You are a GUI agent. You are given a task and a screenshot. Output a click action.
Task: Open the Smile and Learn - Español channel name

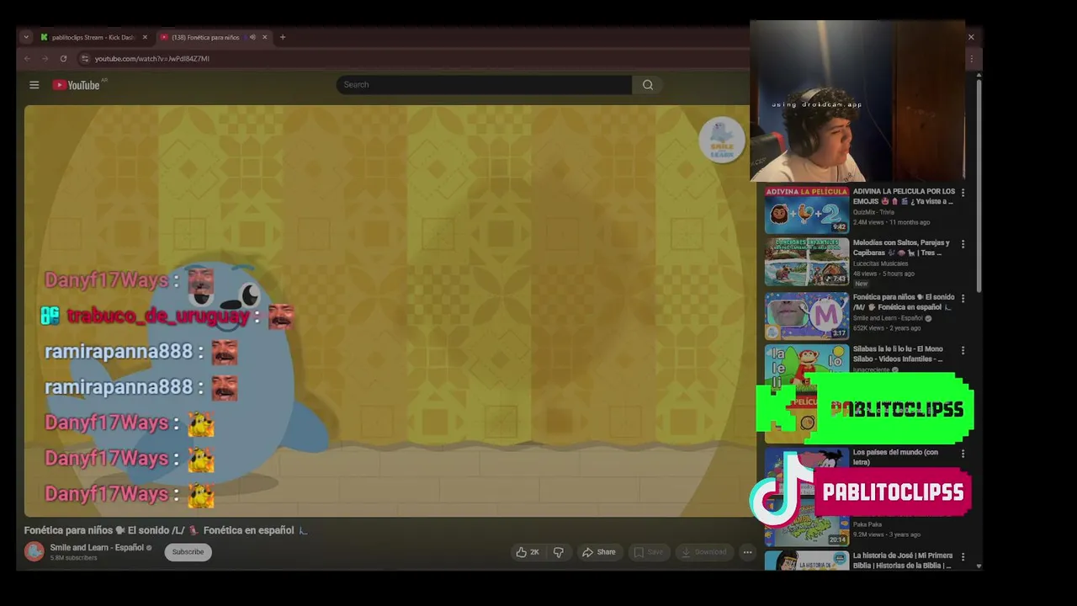[97, 547]
